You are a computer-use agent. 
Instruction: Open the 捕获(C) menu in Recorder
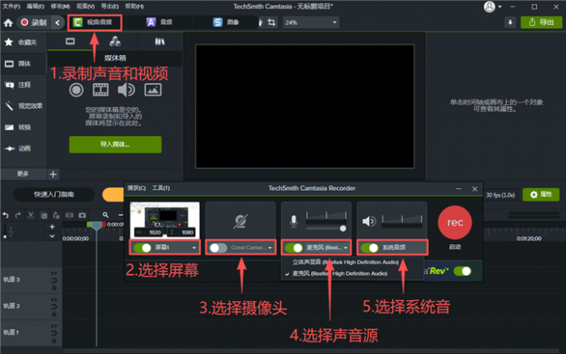click(x=137, y=188)
